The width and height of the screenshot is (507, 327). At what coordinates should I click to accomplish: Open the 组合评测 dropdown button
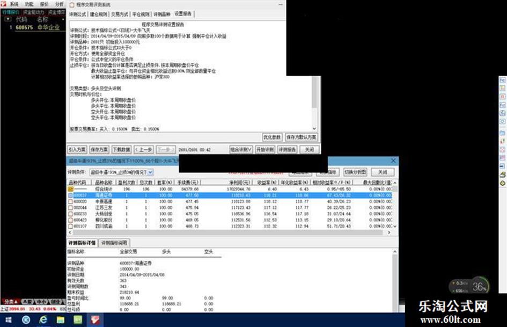coord(241,150)
